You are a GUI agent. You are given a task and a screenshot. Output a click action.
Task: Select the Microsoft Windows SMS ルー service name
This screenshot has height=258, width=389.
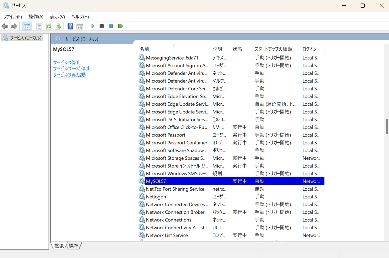[x=177, y=174]
